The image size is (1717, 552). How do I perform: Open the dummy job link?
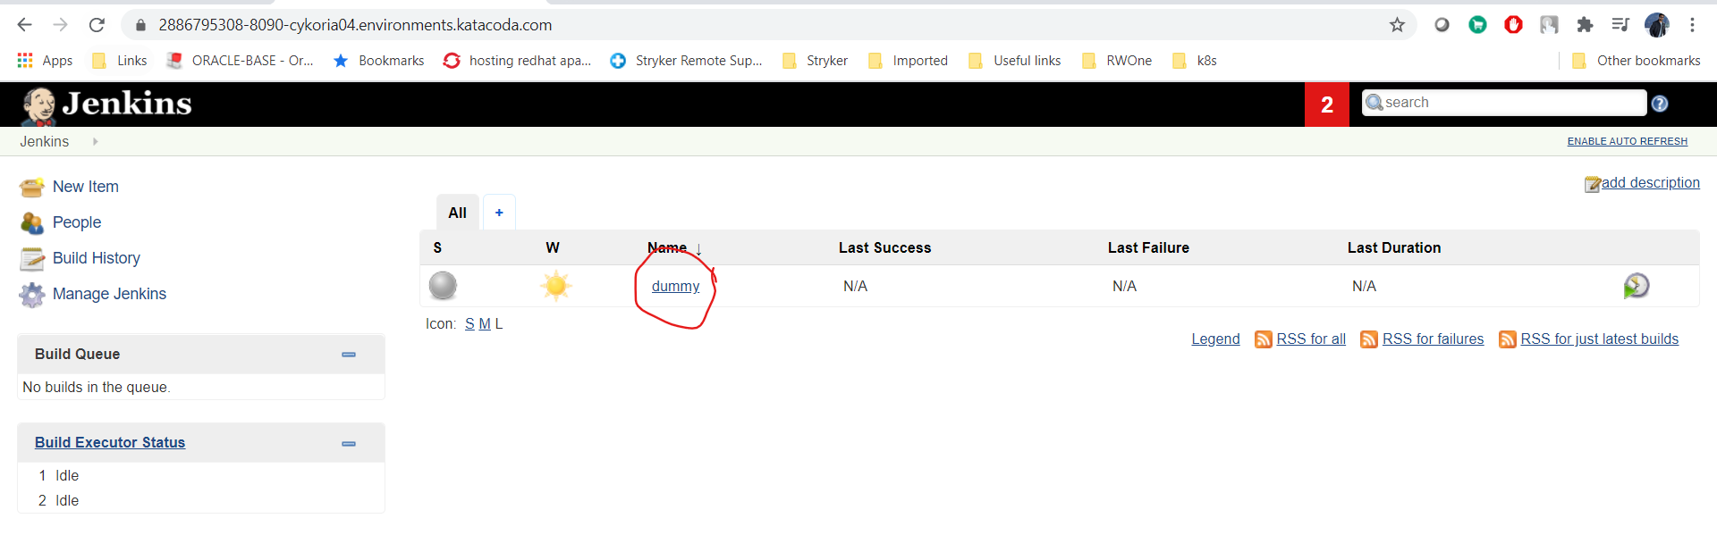coord(675,286)
